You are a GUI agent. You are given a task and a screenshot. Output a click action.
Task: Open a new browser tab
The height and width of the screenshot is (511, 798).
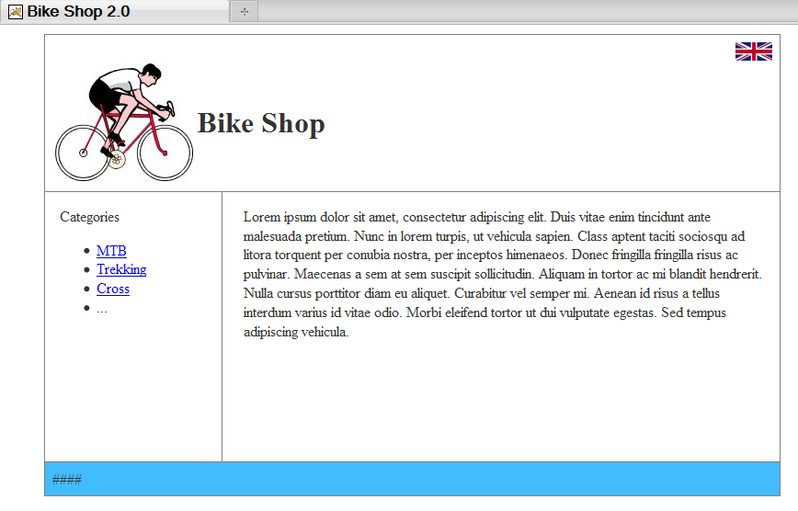245,12
